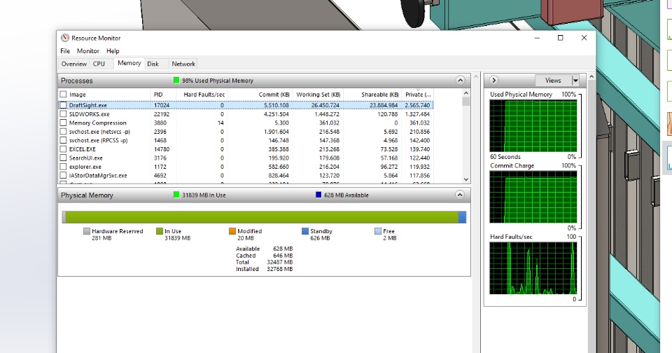
Task: Sort by Hard Faults/sec column header
Action: pyautogui.click(x=204, y=95)
